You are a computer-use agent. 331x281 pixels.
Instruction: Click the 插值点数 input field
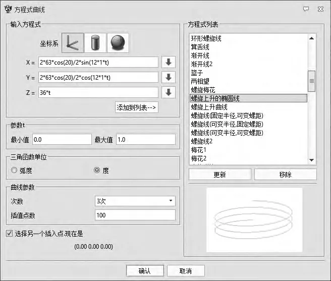pyautogui.click(x=135, y=215)
